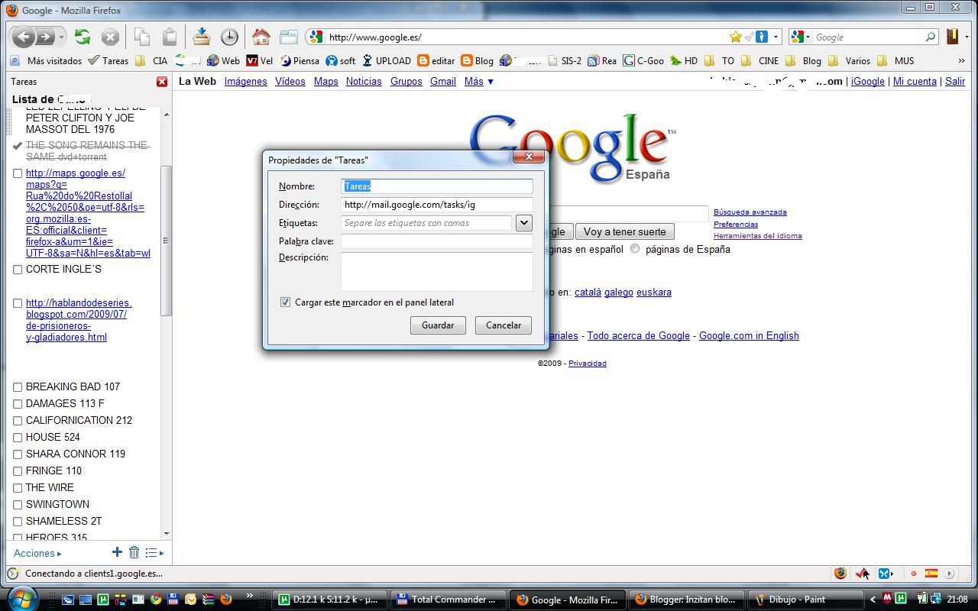Click the Nombre input field
The height and width of the screenshot is (611, 978).
(x=436, y=186)
